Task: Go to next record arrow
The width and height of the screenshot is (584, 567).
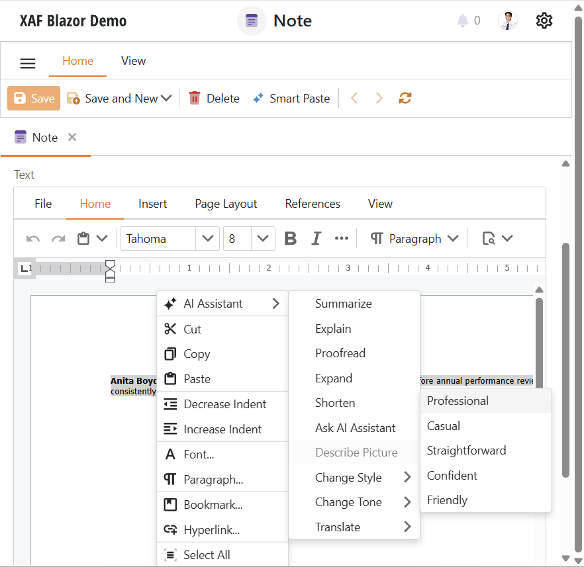Action: click(379, 98)
